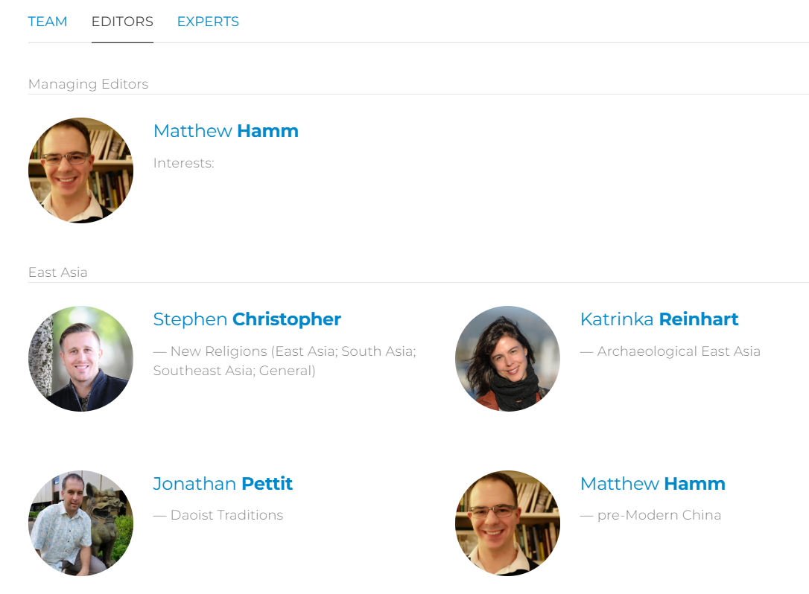Open the Stephen Christopher name link
809x594 pixels.
click(x=247, y=319)
